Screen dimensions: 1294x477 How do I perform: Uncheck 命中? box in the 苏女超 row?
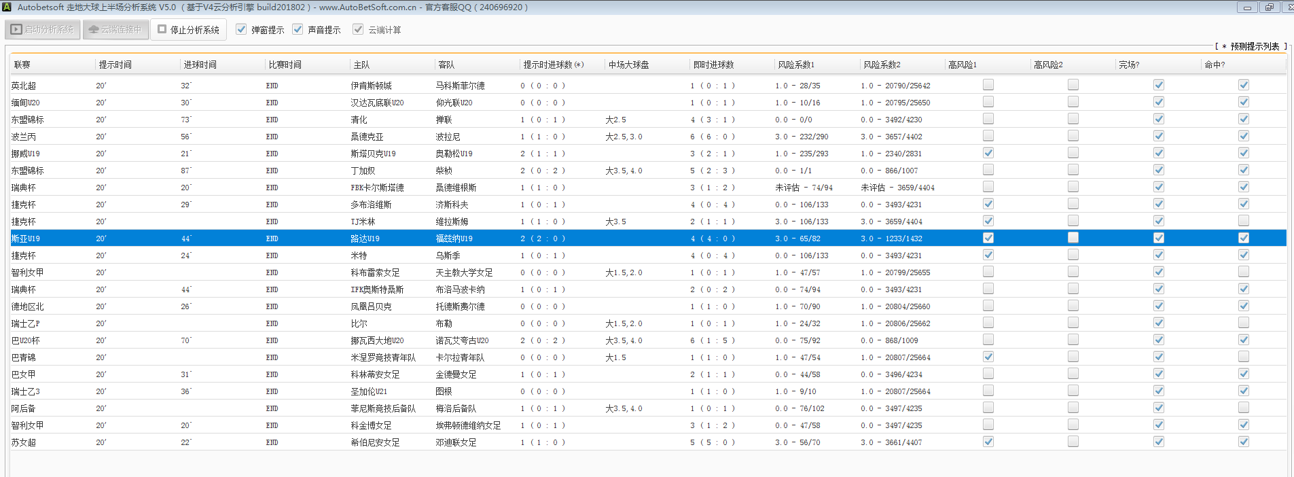[x=1243, y=442]
